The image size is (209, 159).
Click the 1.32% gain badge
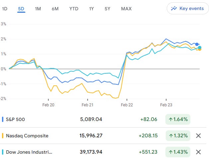tap(178, 136)
